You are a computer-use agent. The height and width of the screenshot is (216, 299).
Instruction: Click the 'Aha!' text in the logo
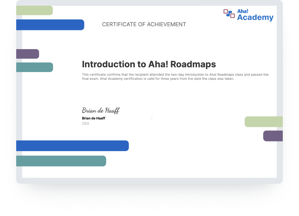tap(242, 11)
